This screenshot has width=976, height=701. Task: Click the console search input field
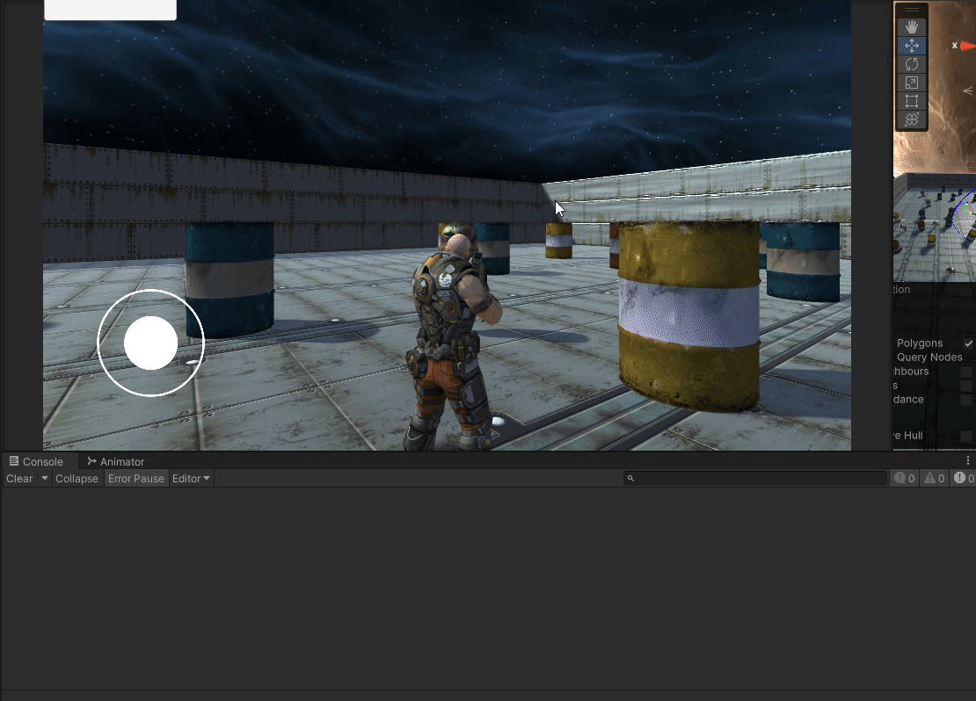[x=755, y=479]
